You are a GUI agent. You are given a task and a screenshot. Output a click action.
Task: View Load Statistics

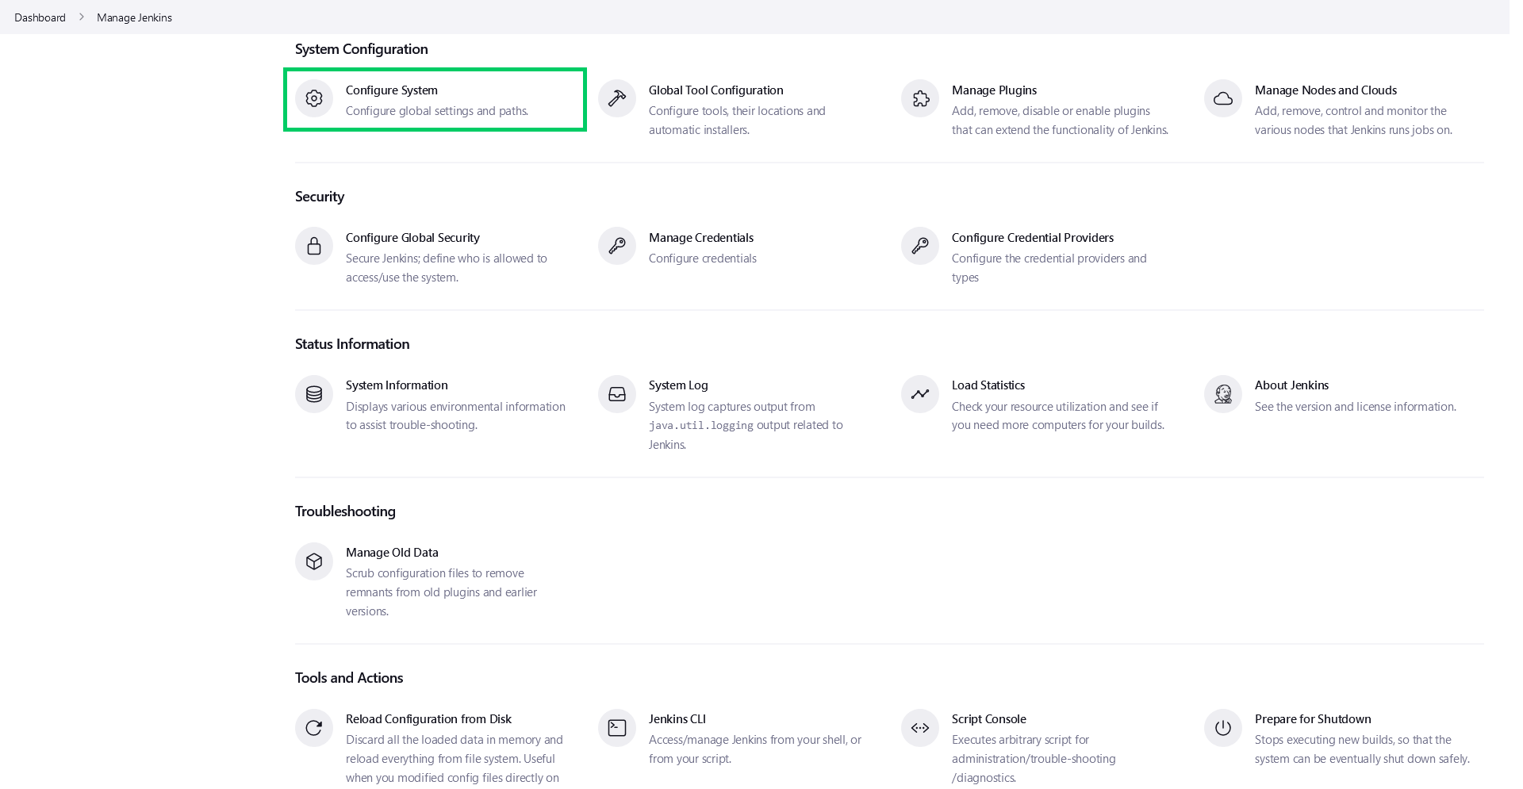[988, 385]
